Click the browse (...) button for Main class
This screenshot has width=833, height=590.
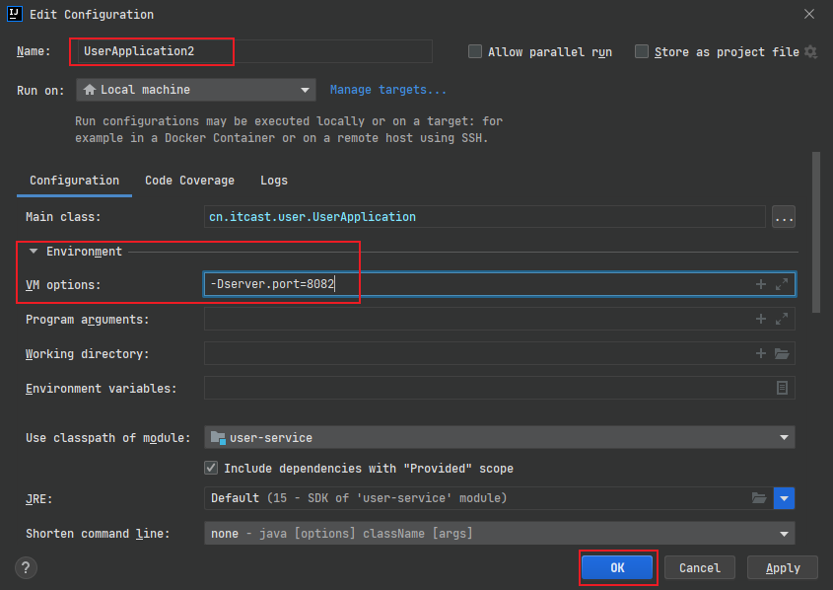click(x=784, y=217)
